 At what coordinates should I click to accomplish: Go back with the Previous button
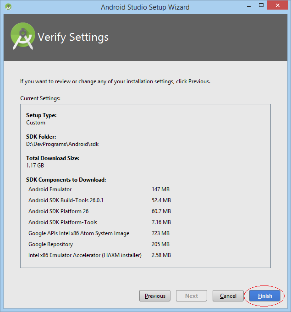[x=155, y=296]
